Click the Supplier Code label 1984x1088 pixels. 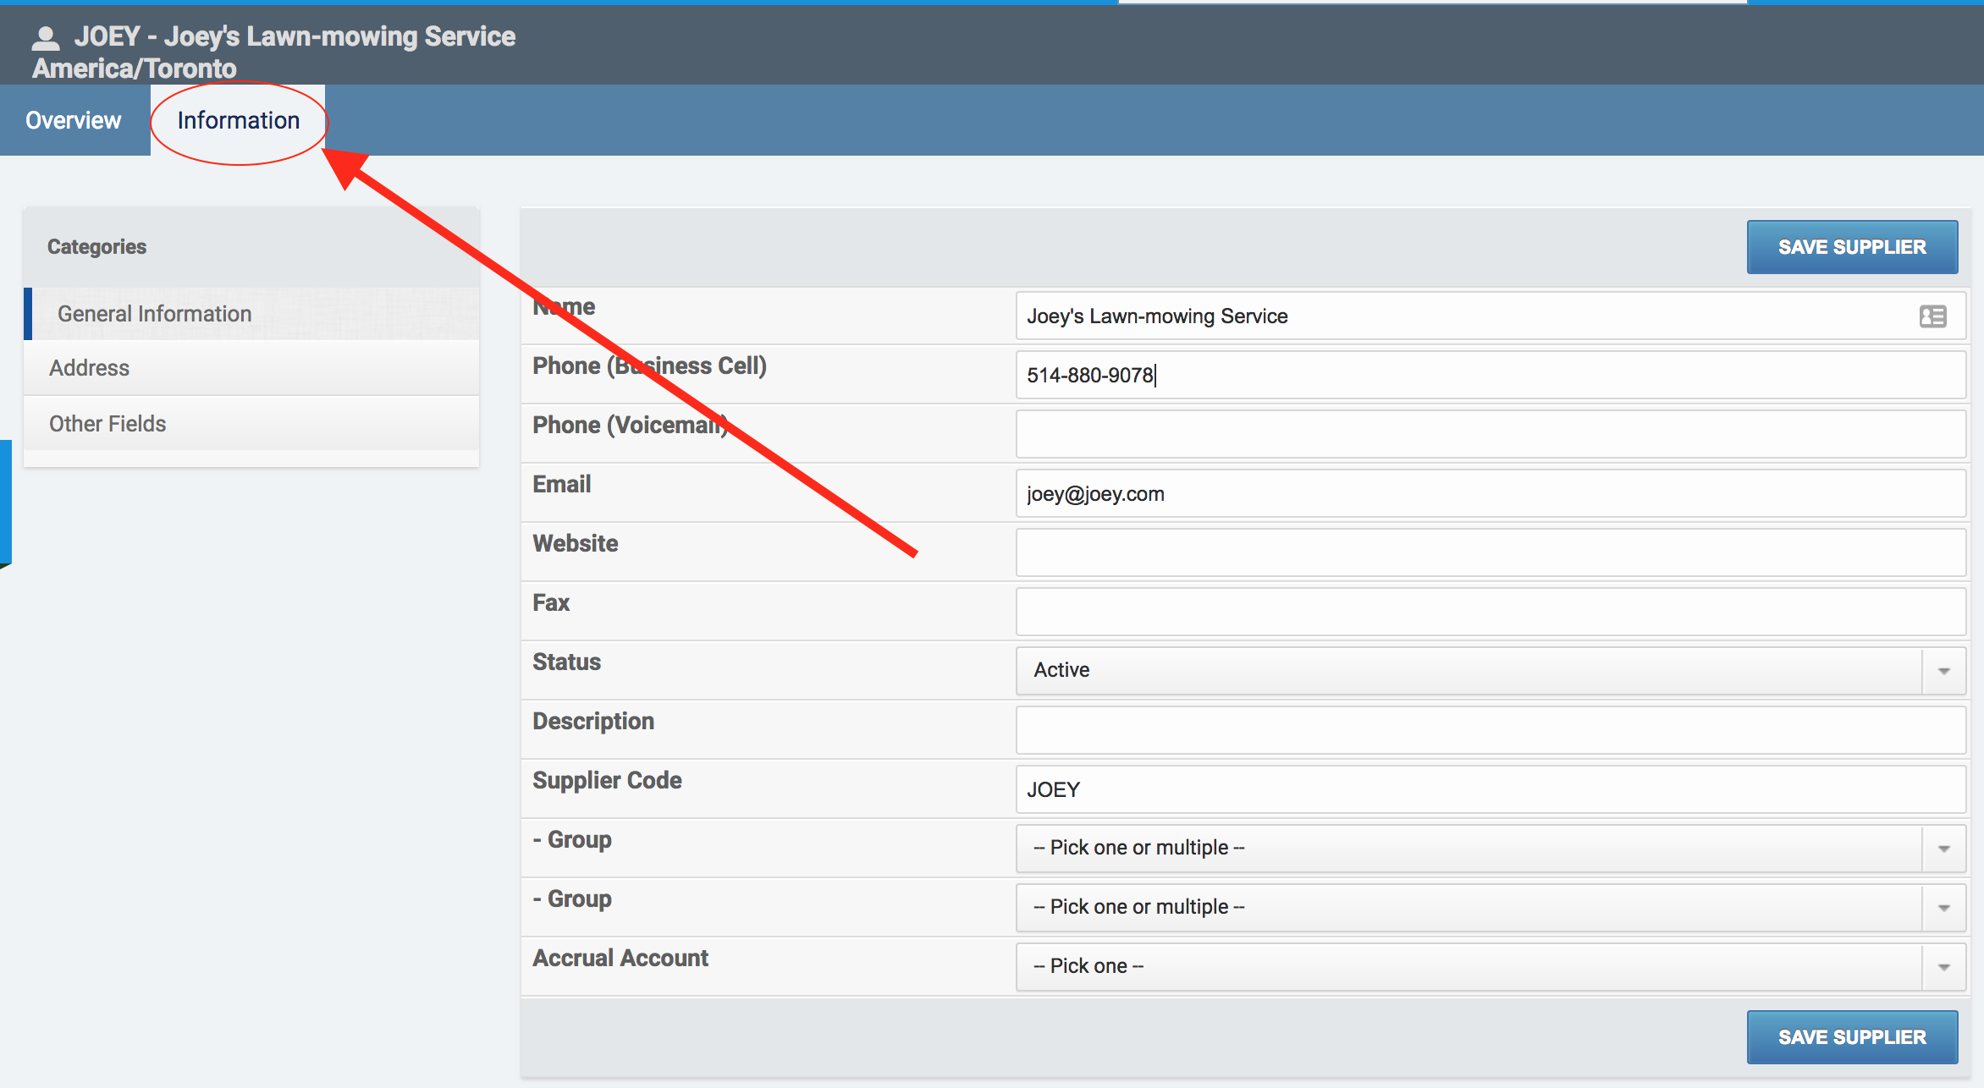coord(607,781)
